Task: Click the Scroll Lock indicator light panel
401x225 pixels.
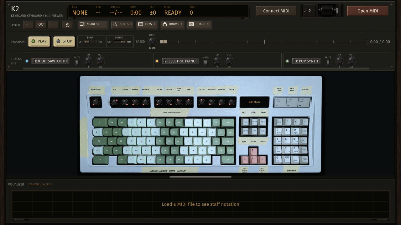Action: [304, 102]
